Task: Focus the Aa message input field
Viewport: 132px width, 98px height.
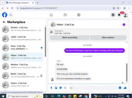Action: coord(93,88)
